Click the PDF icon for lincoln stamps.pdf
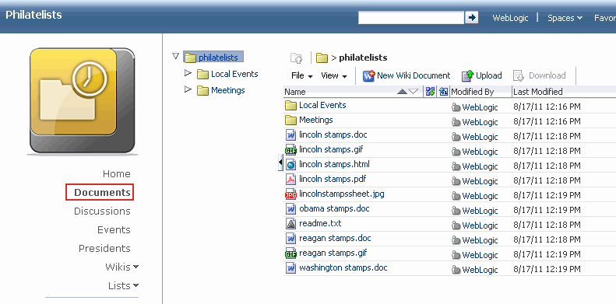Viewport: 616px width, 304px height. 290,180
